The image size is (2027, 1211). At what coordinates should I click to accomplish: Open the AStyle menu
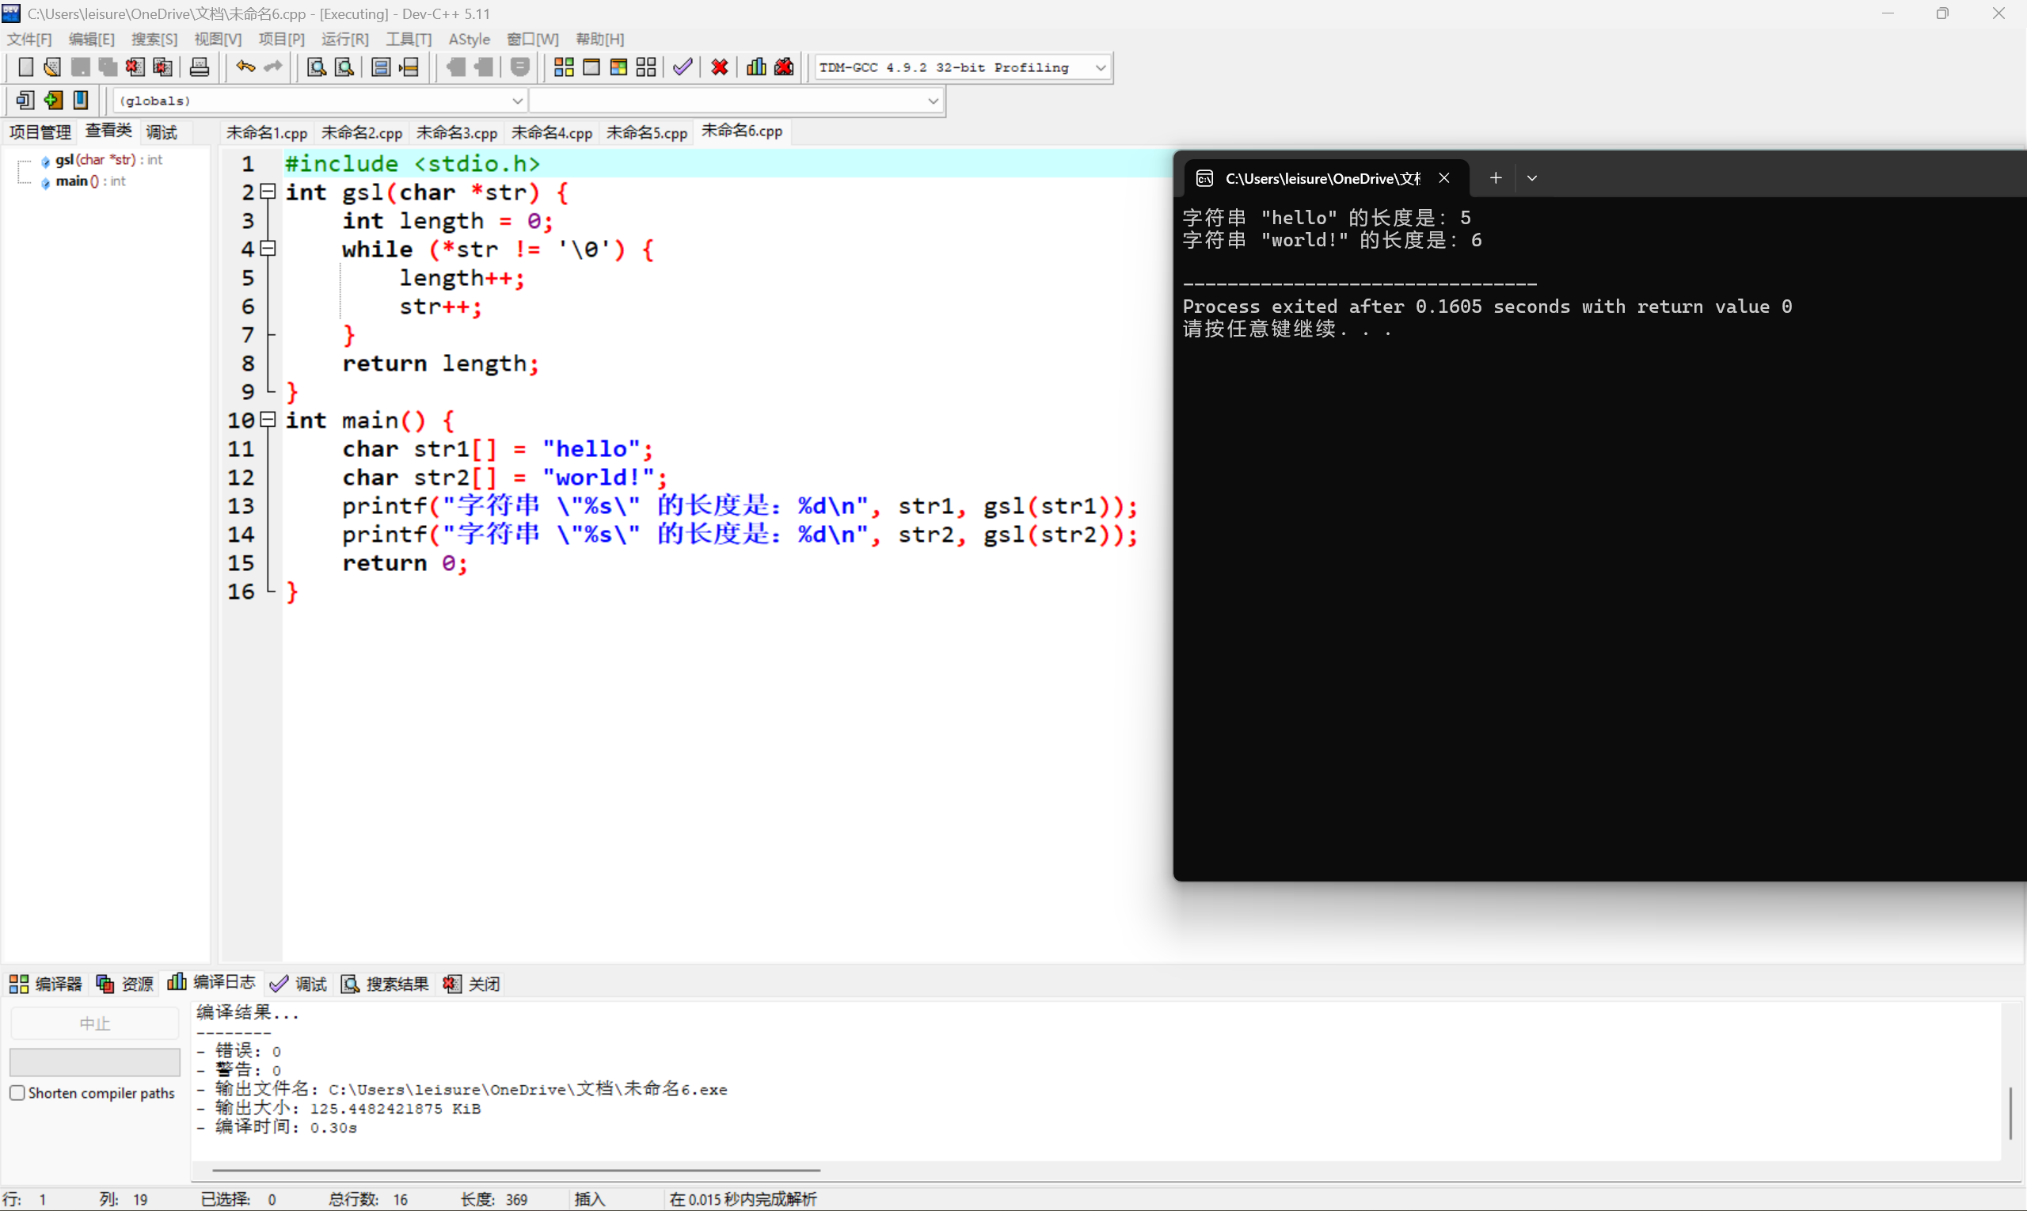(x=469, y=38)
